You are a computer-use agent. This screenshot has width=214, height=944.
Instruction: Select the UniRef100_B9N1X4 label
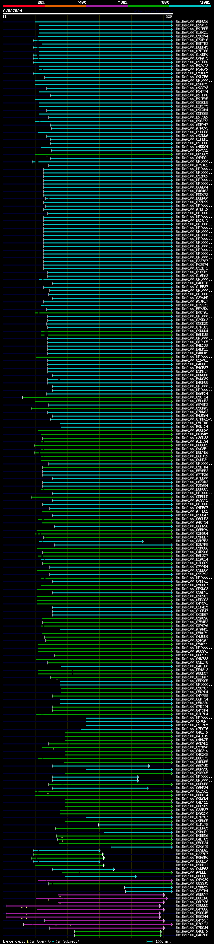pos(192,427)
